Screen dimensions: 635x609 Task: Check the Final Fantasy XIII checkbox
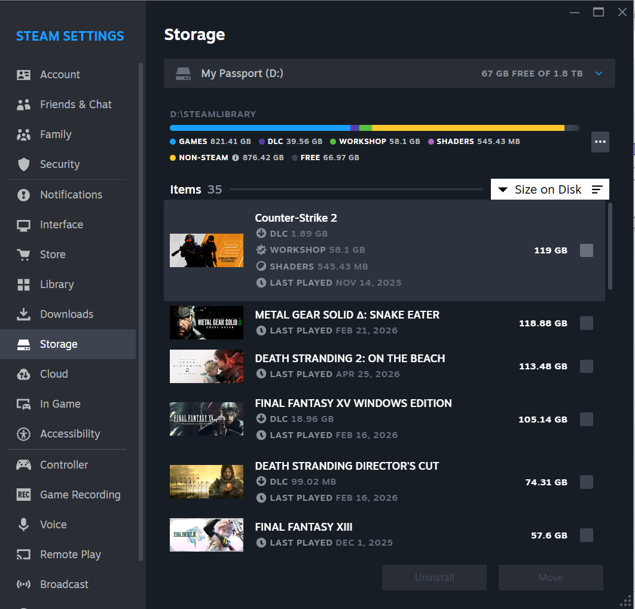coord(586,535)
